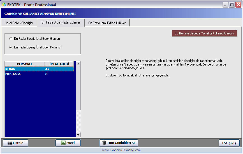
Task: Click the list scroll down arrow
Action: pos(78,135)
